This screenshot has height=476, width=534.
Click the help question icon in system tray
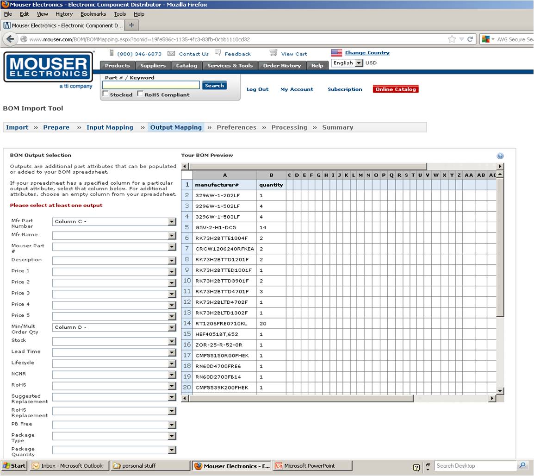tap(416, 467)
